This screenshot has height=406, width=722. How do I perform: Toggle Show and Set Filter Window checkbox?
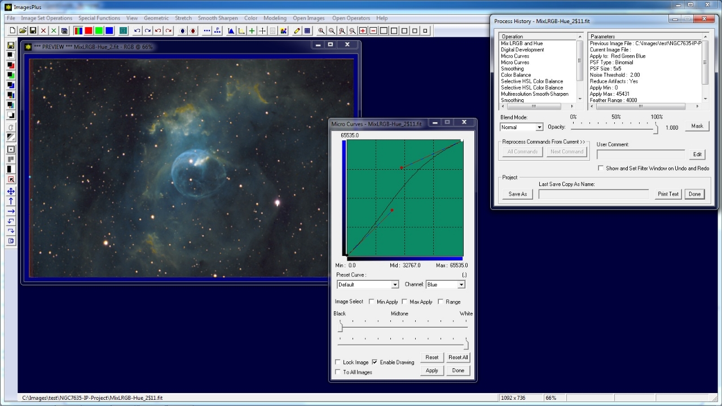point(601,168)
